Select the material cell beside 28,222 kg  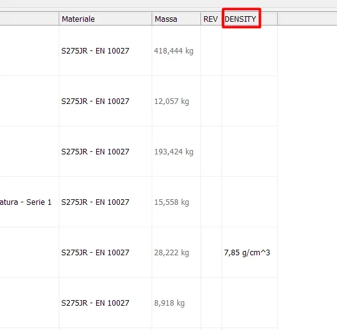105,252
